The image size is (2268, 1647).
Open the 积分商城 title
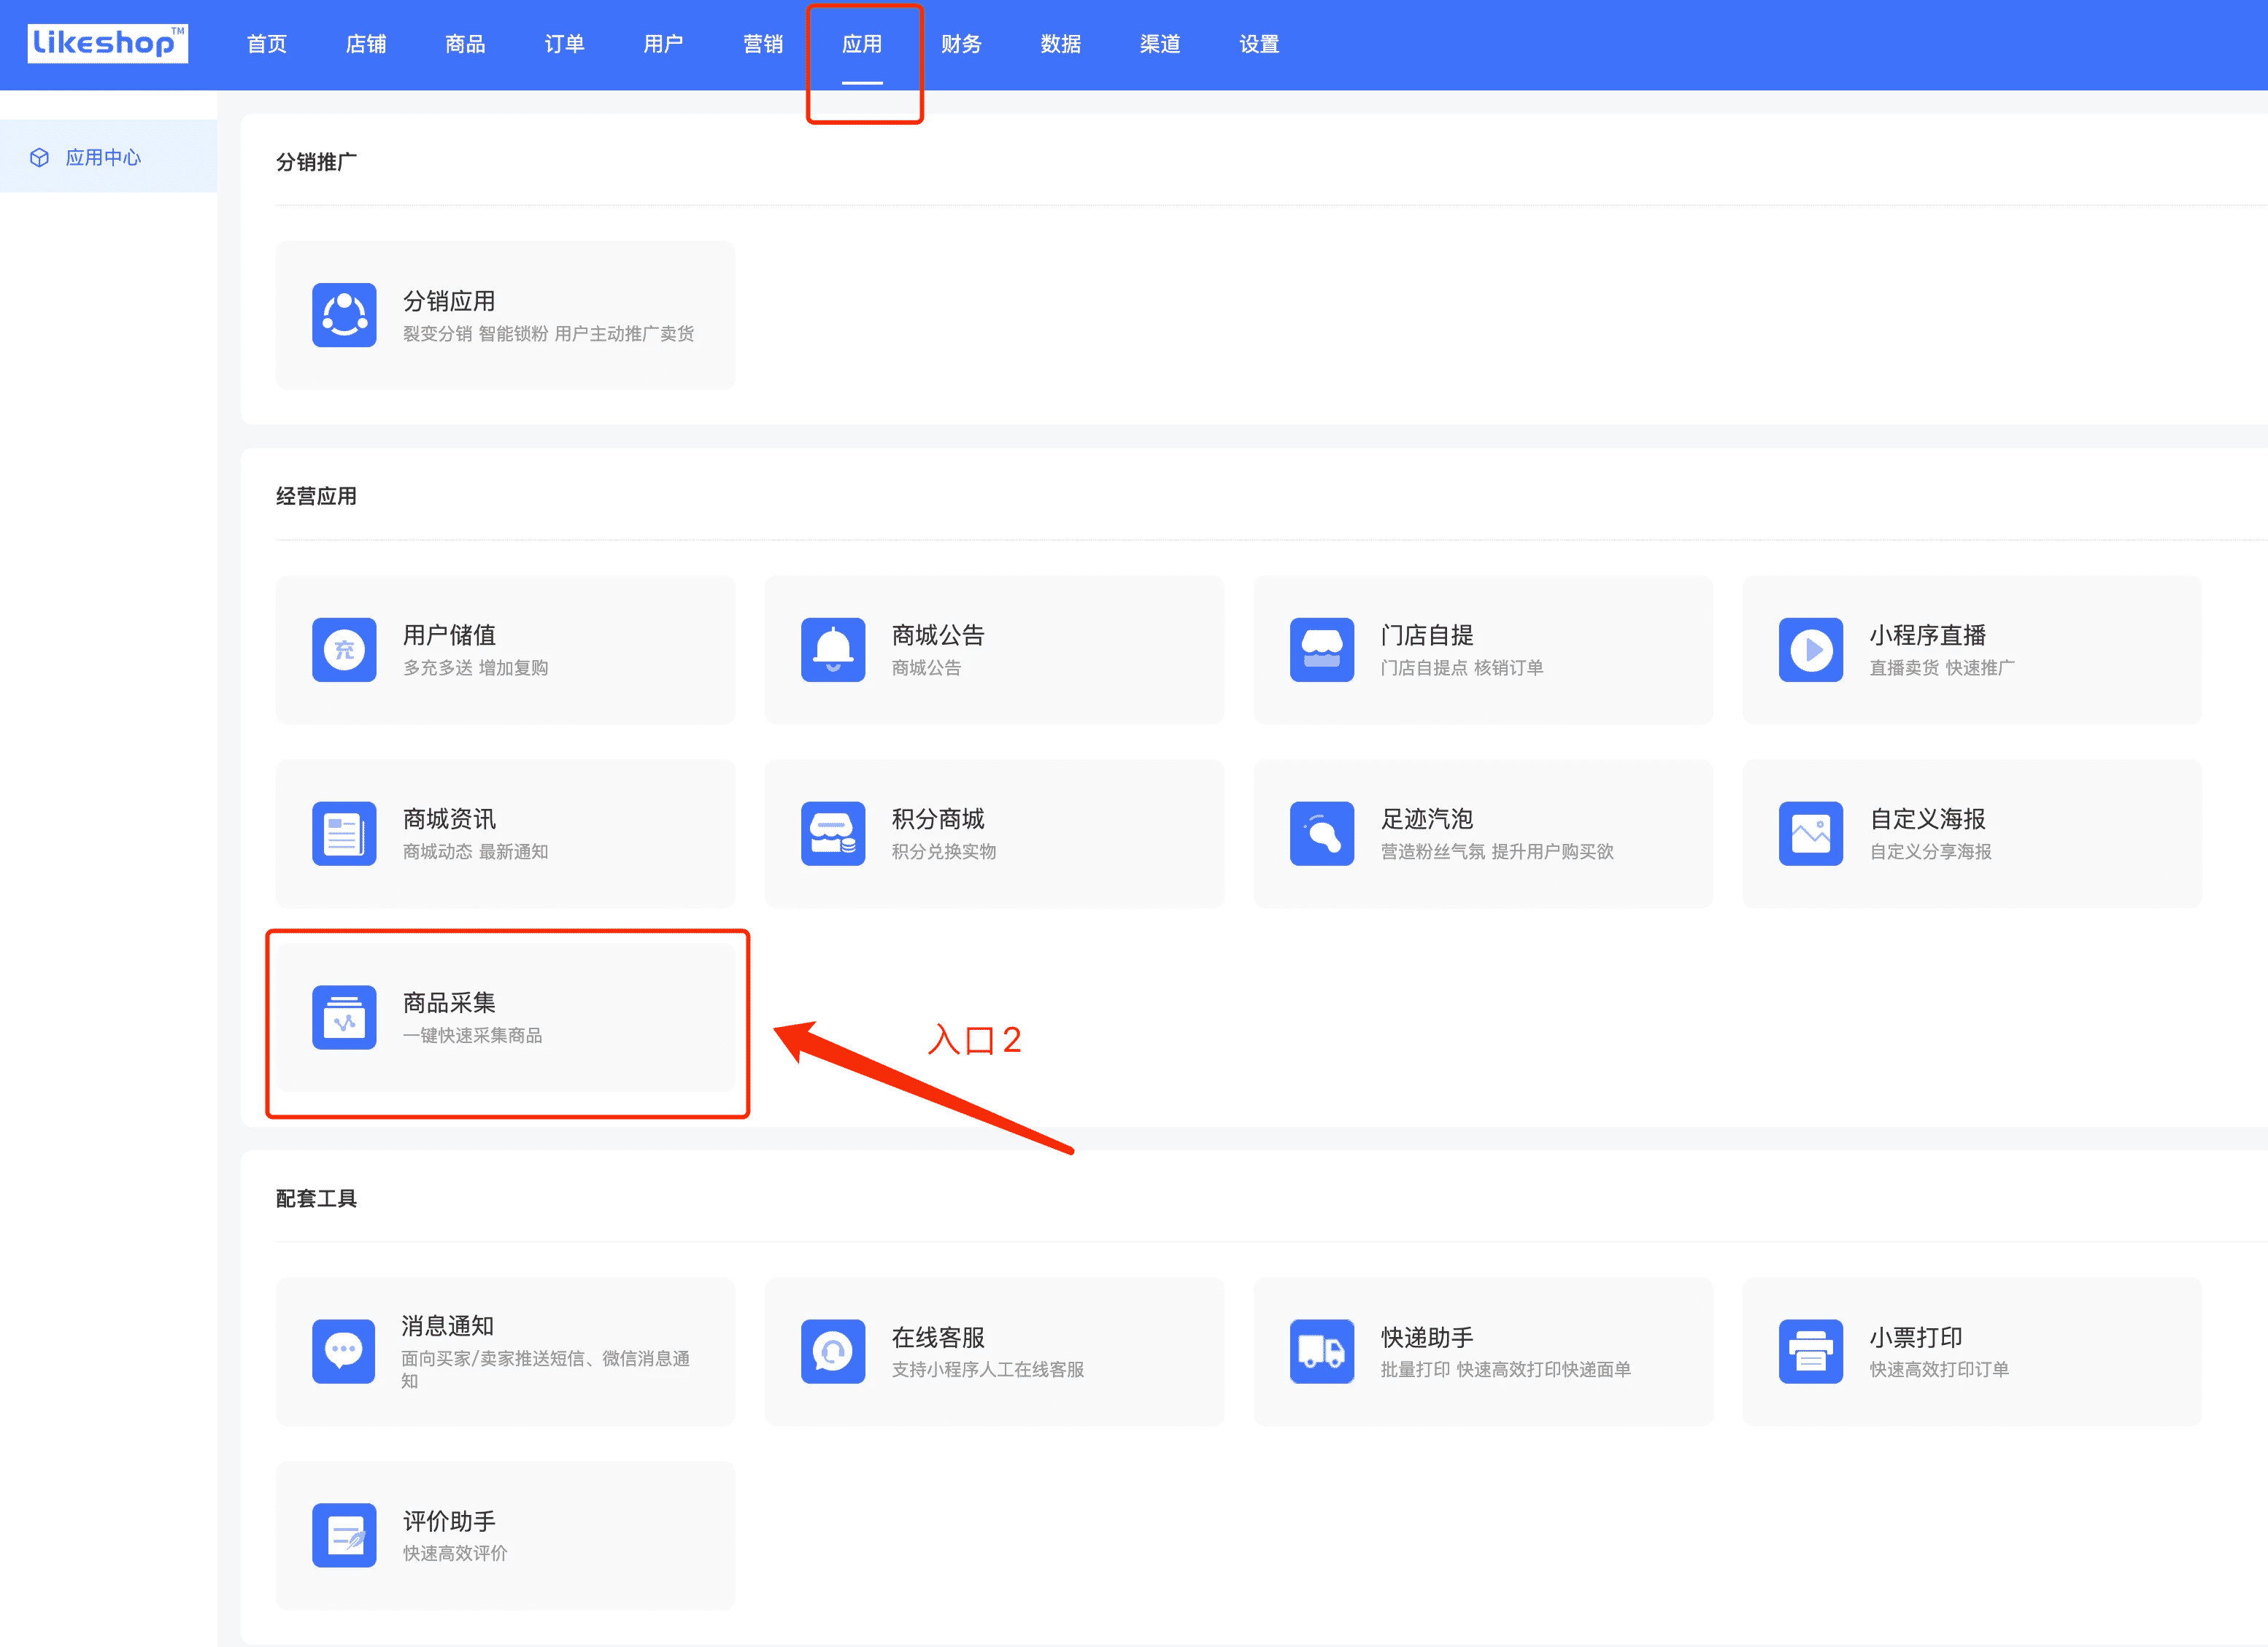pyautogui.click(x=938, y=818)
